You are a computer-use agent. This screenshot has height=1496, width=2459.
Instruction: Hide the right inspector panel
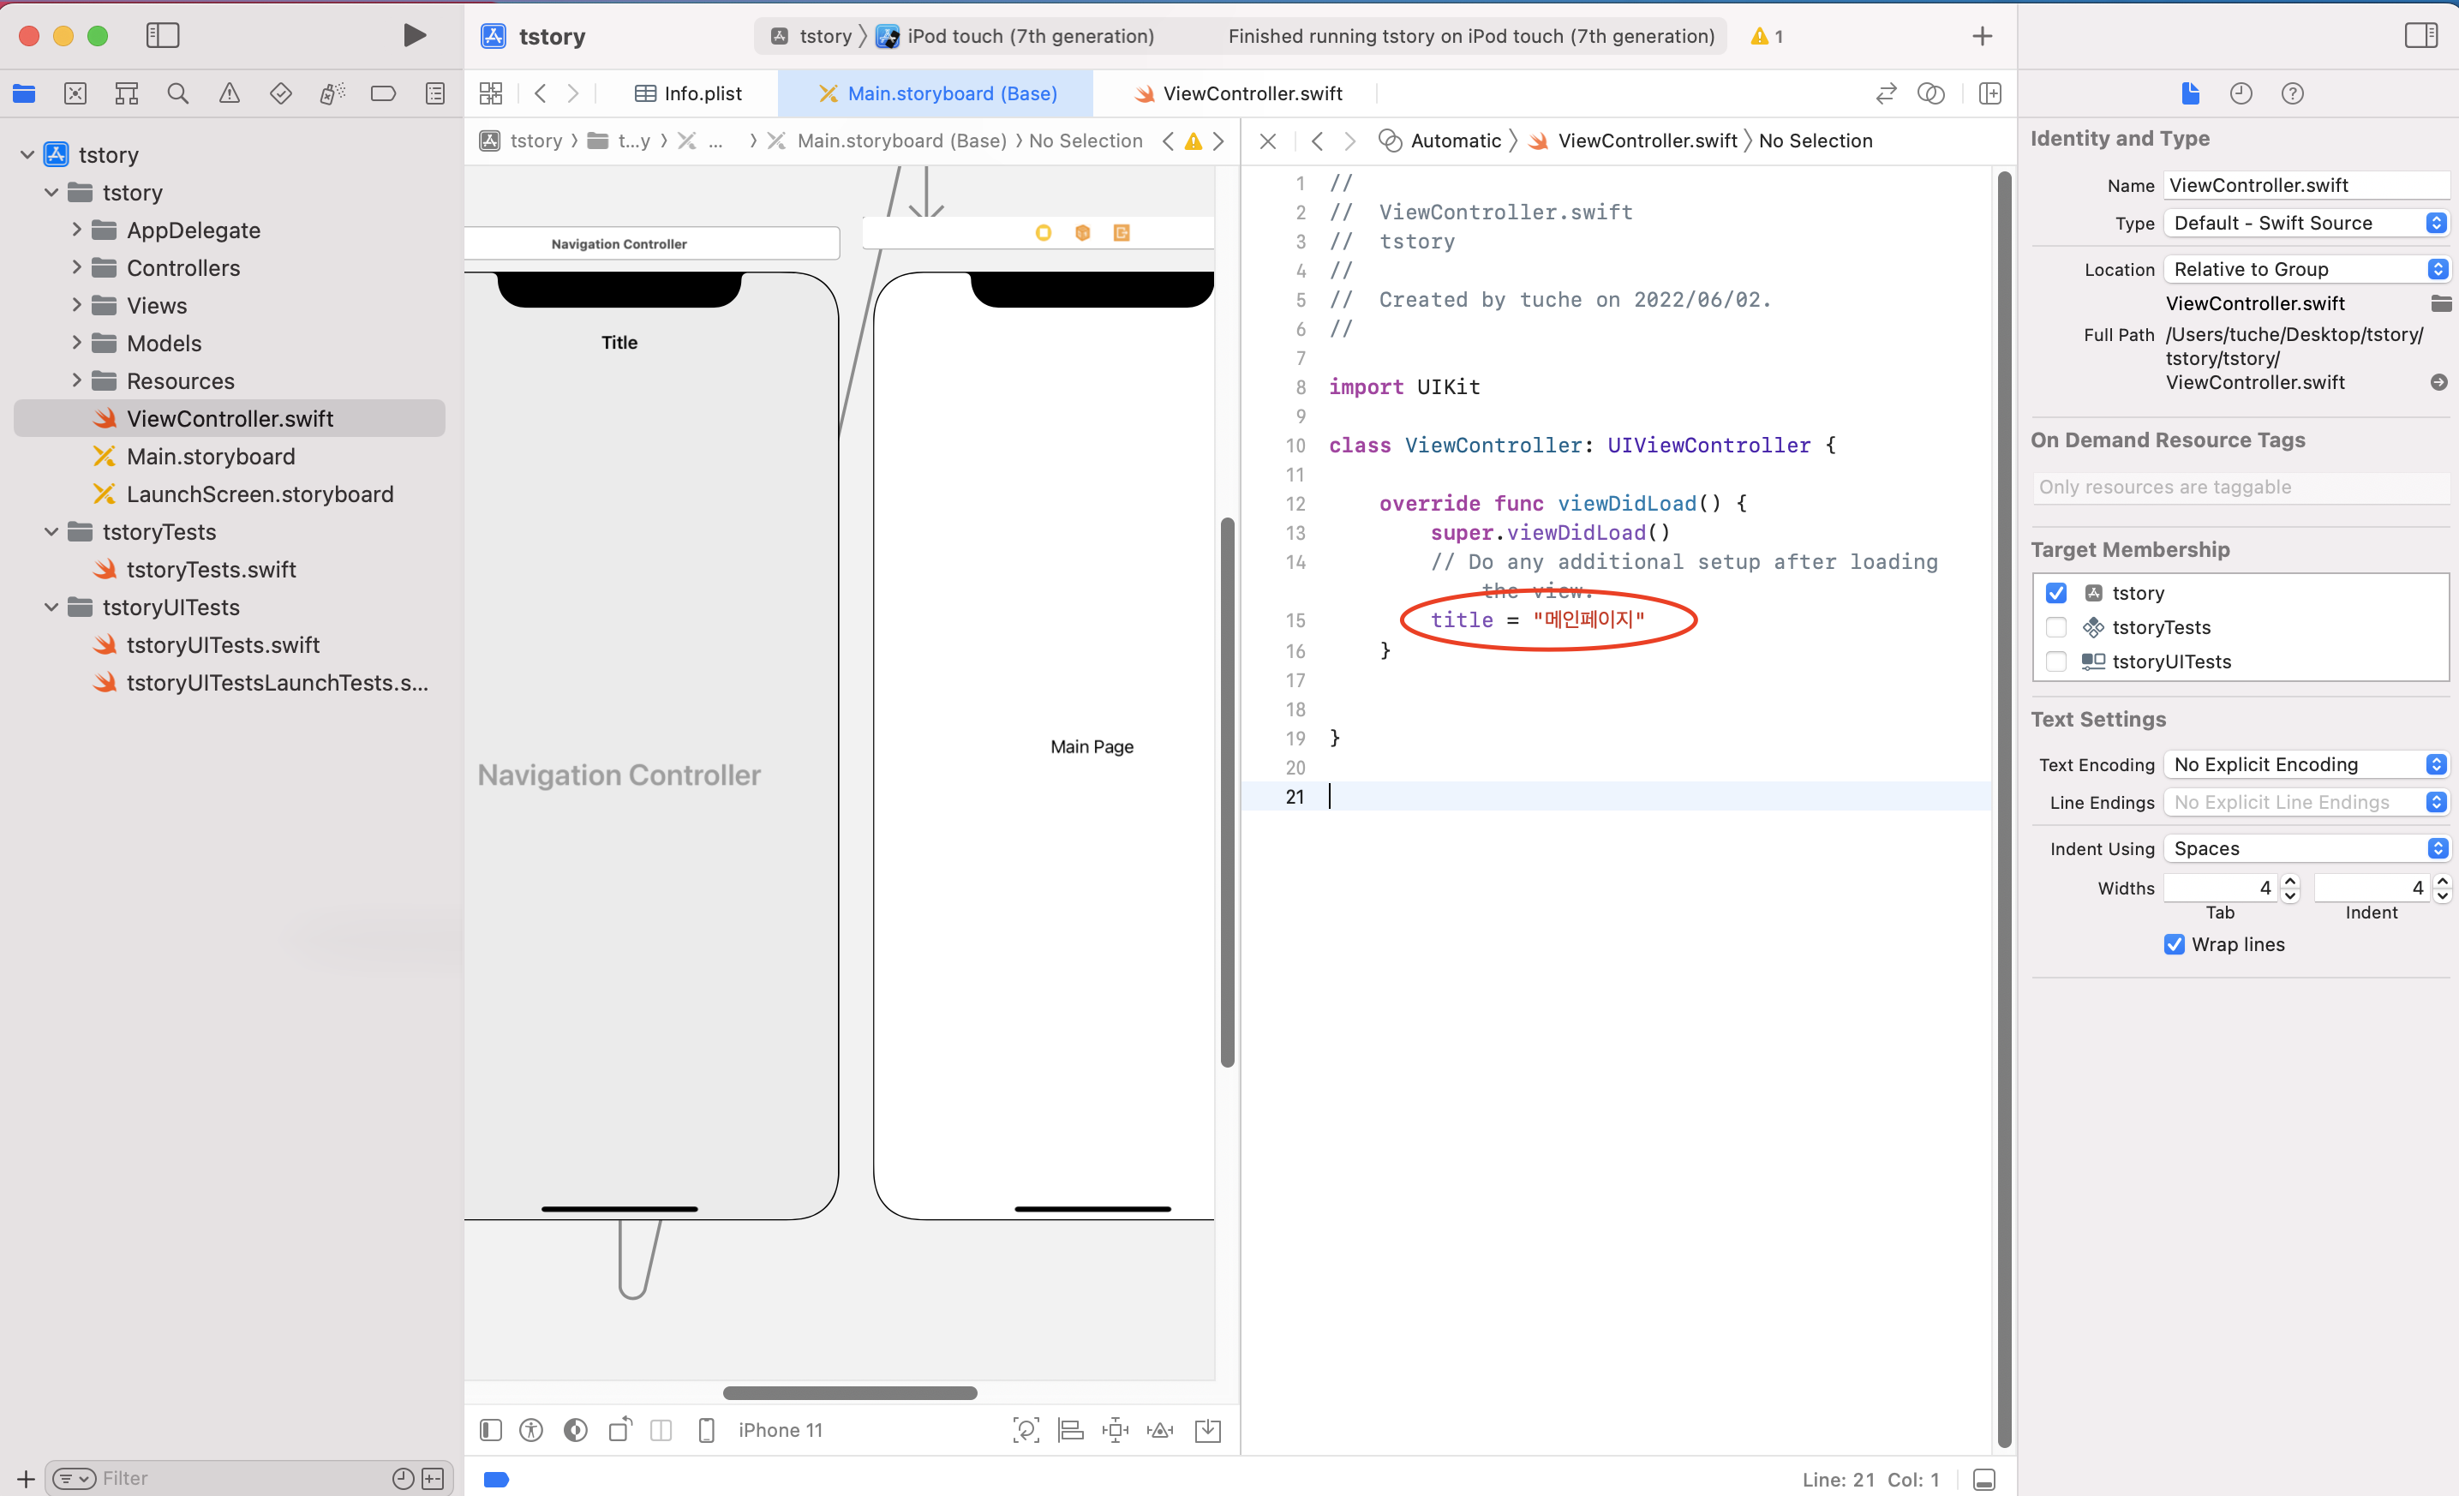click(2421, 36)
